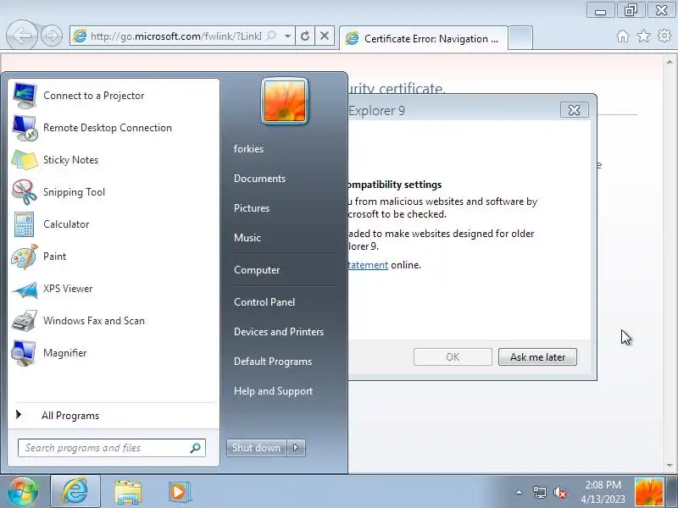Click Internet Explorer taskbar icon
This screenshot has width=678, height=508.
pos(75,491)
